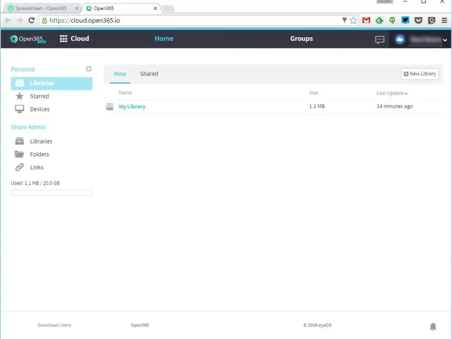This screenshot has width=452, height=339.
Task: Switch to the Mine tab
Action: click(120, 74)
